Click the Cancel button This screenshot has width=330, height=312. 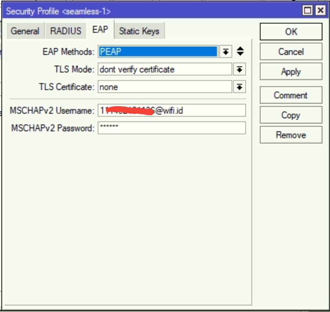point(290,52)
